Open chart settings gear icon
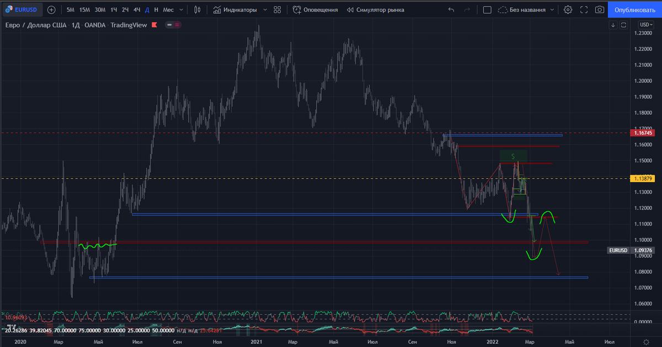This screenshot has width=662, height=347. click(x=568, y=9)
